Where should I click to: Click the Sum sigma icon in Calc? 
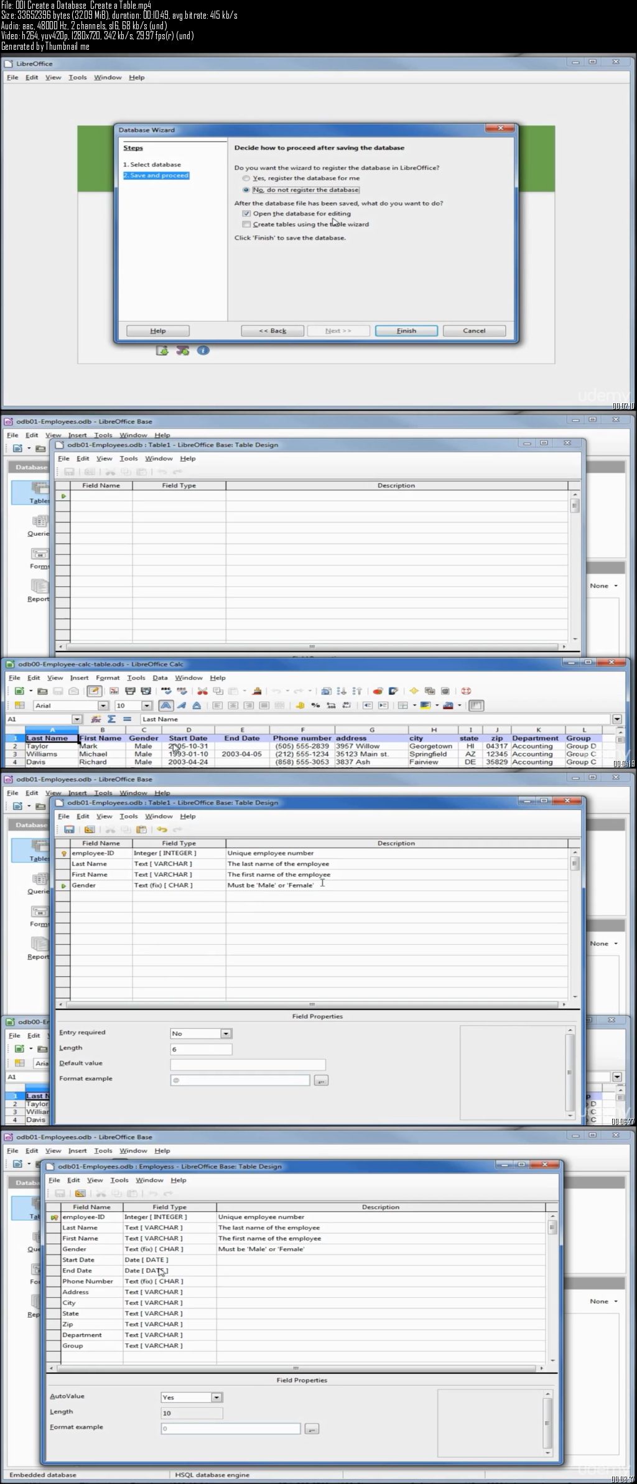tap(111, 719)
